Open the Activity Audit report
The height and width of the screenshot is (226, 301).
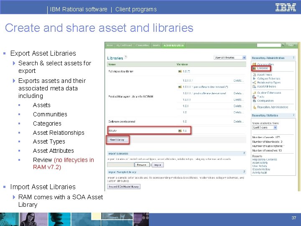260,172
